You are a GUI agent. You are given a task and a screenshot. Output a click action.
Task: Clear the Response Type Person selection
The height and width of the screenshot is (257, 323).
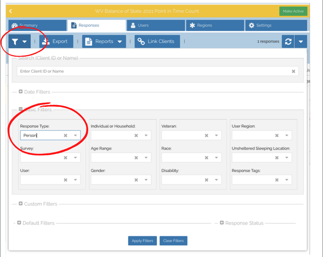point(65,136)
